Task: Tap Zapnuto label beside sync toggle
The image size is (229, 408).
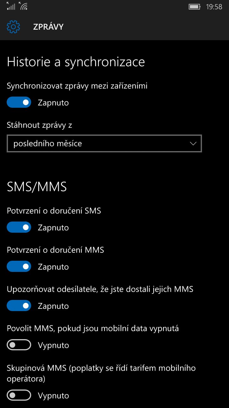Action: click(x=53, y=103)
